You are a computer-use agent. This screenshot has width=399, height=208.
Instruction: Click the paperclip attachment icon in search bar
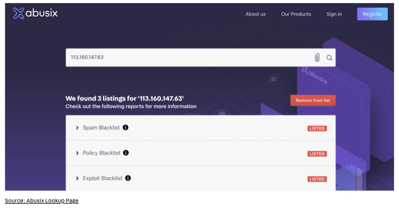click(x=317, y=58)
